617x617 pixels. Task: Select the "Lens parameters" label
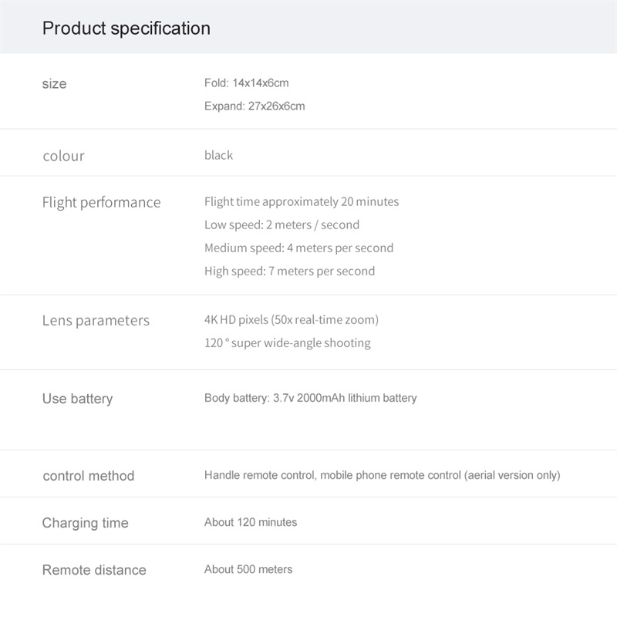[x=96, y=321]
